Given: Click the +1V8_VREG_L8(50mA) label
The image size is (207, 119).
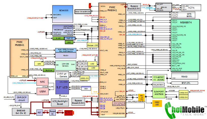Looking at the screenshot, I should pyautogui.click(x=135, y=83).
